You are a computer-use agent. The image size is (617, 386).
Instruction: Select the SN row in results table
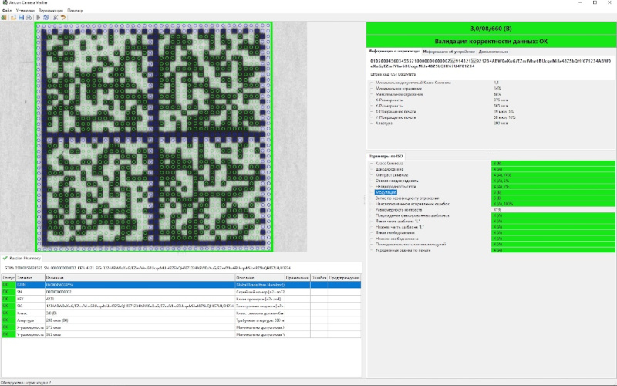click(181, 293)
